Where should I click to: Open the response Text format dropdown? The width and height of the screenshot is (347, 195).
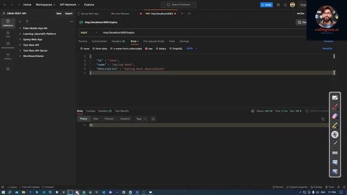click(141, 119)
